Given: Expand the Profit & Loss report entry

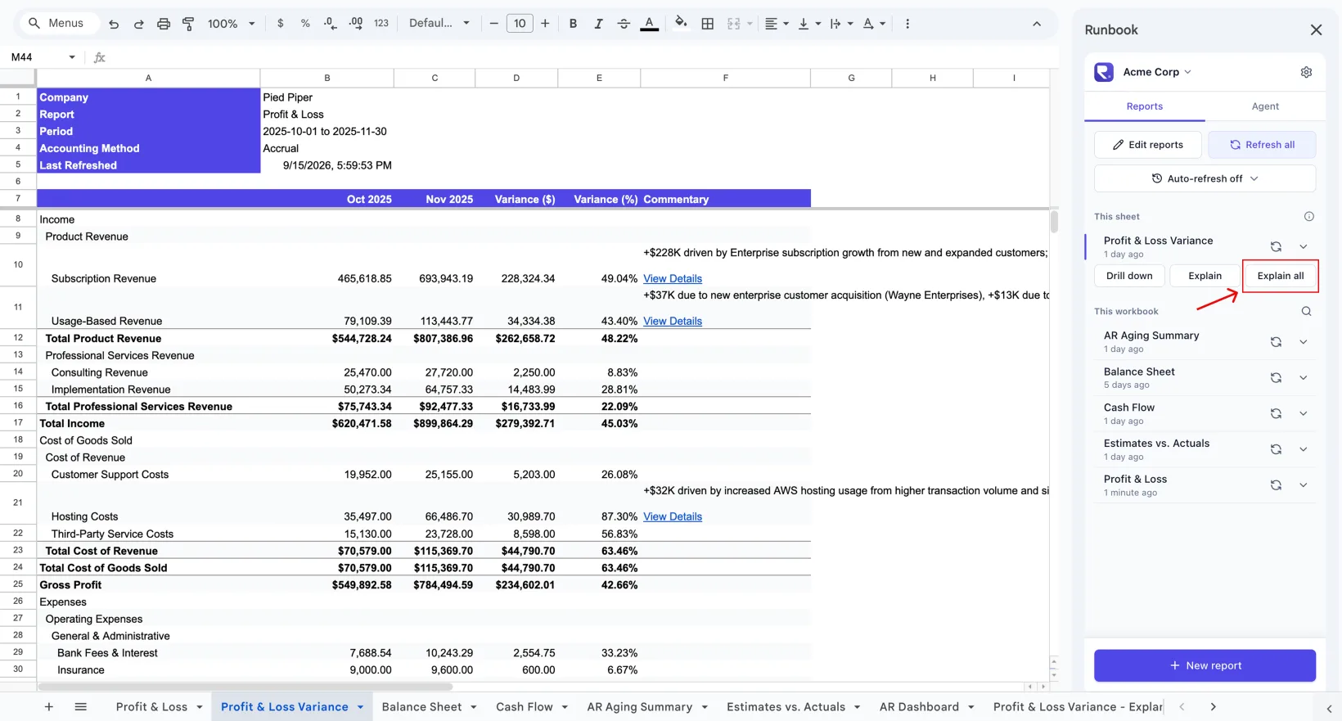Looking at the screenshot, I should coord(1304,485).
